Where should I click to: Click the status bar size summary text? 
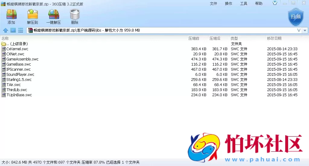click(x=71, y=162)
